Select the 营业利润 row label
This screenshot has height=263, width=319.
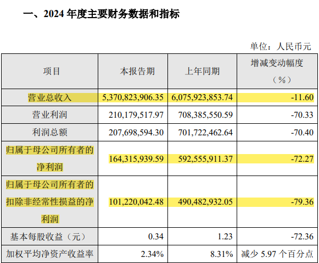[49, 115]
